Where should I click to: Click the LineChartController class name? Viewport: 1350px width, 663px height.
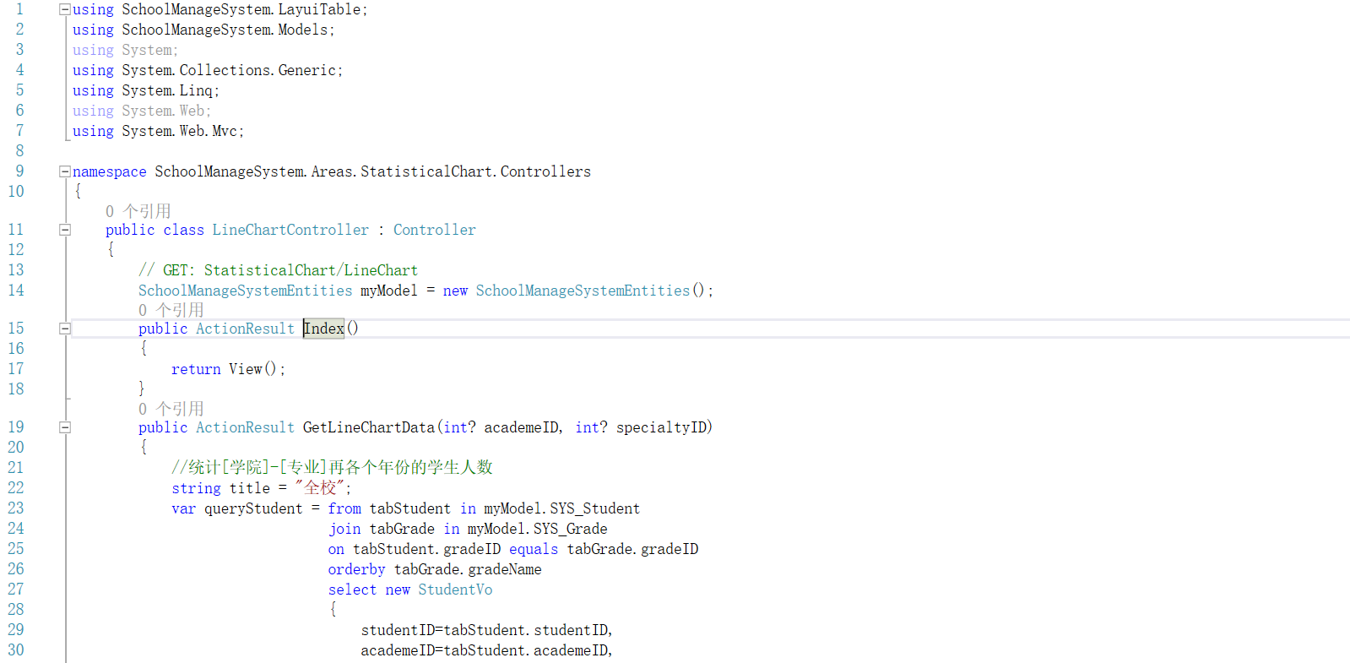point(290,230)
